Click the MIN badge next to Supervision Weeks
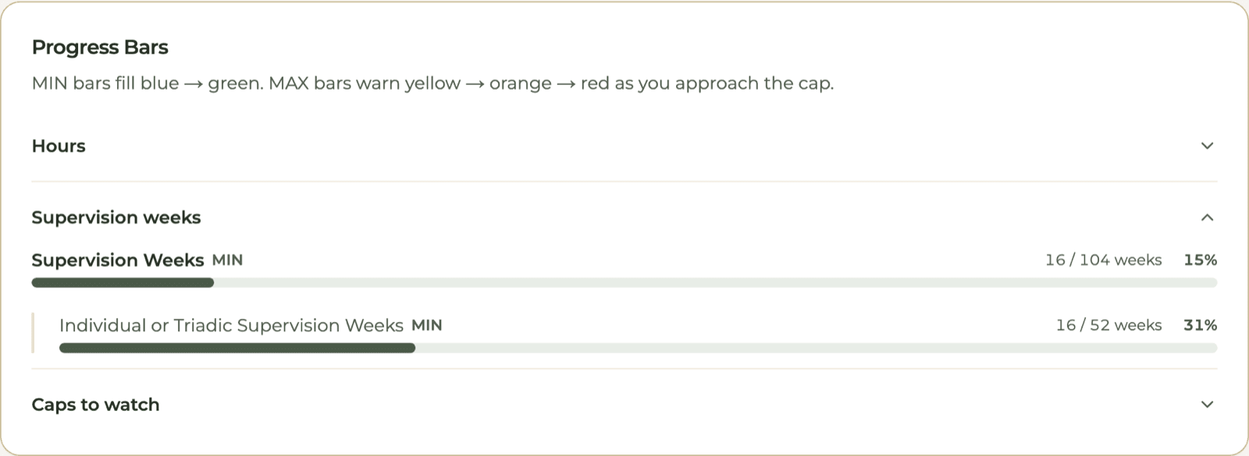The height and width of the screenshot is (456, 1249). (227, 260)
